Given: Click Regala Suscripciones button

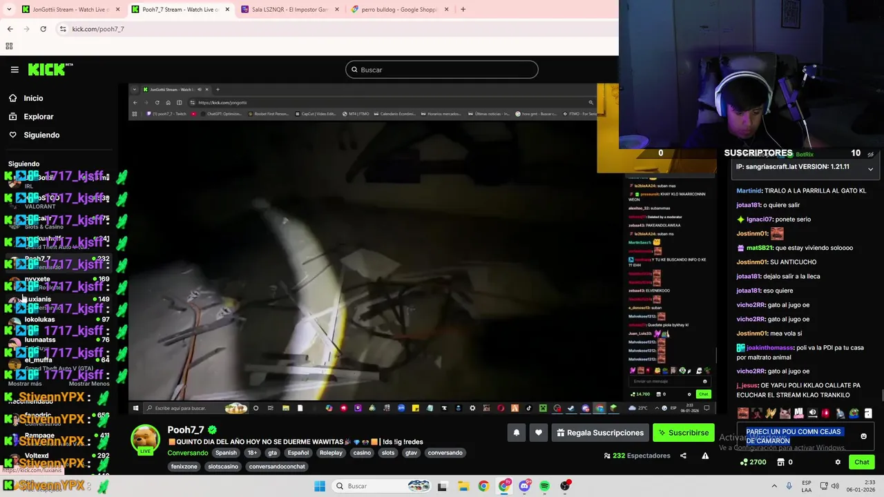Looking at the screenshot, I should pyautogui.click(x=600, y=433).
